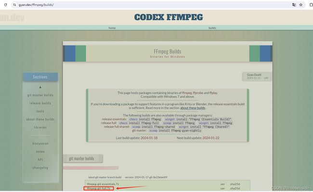Click the Last build update date 2024-01-18
The width and height of the screenshot is (313, 192).
click(x=149, y=138)
